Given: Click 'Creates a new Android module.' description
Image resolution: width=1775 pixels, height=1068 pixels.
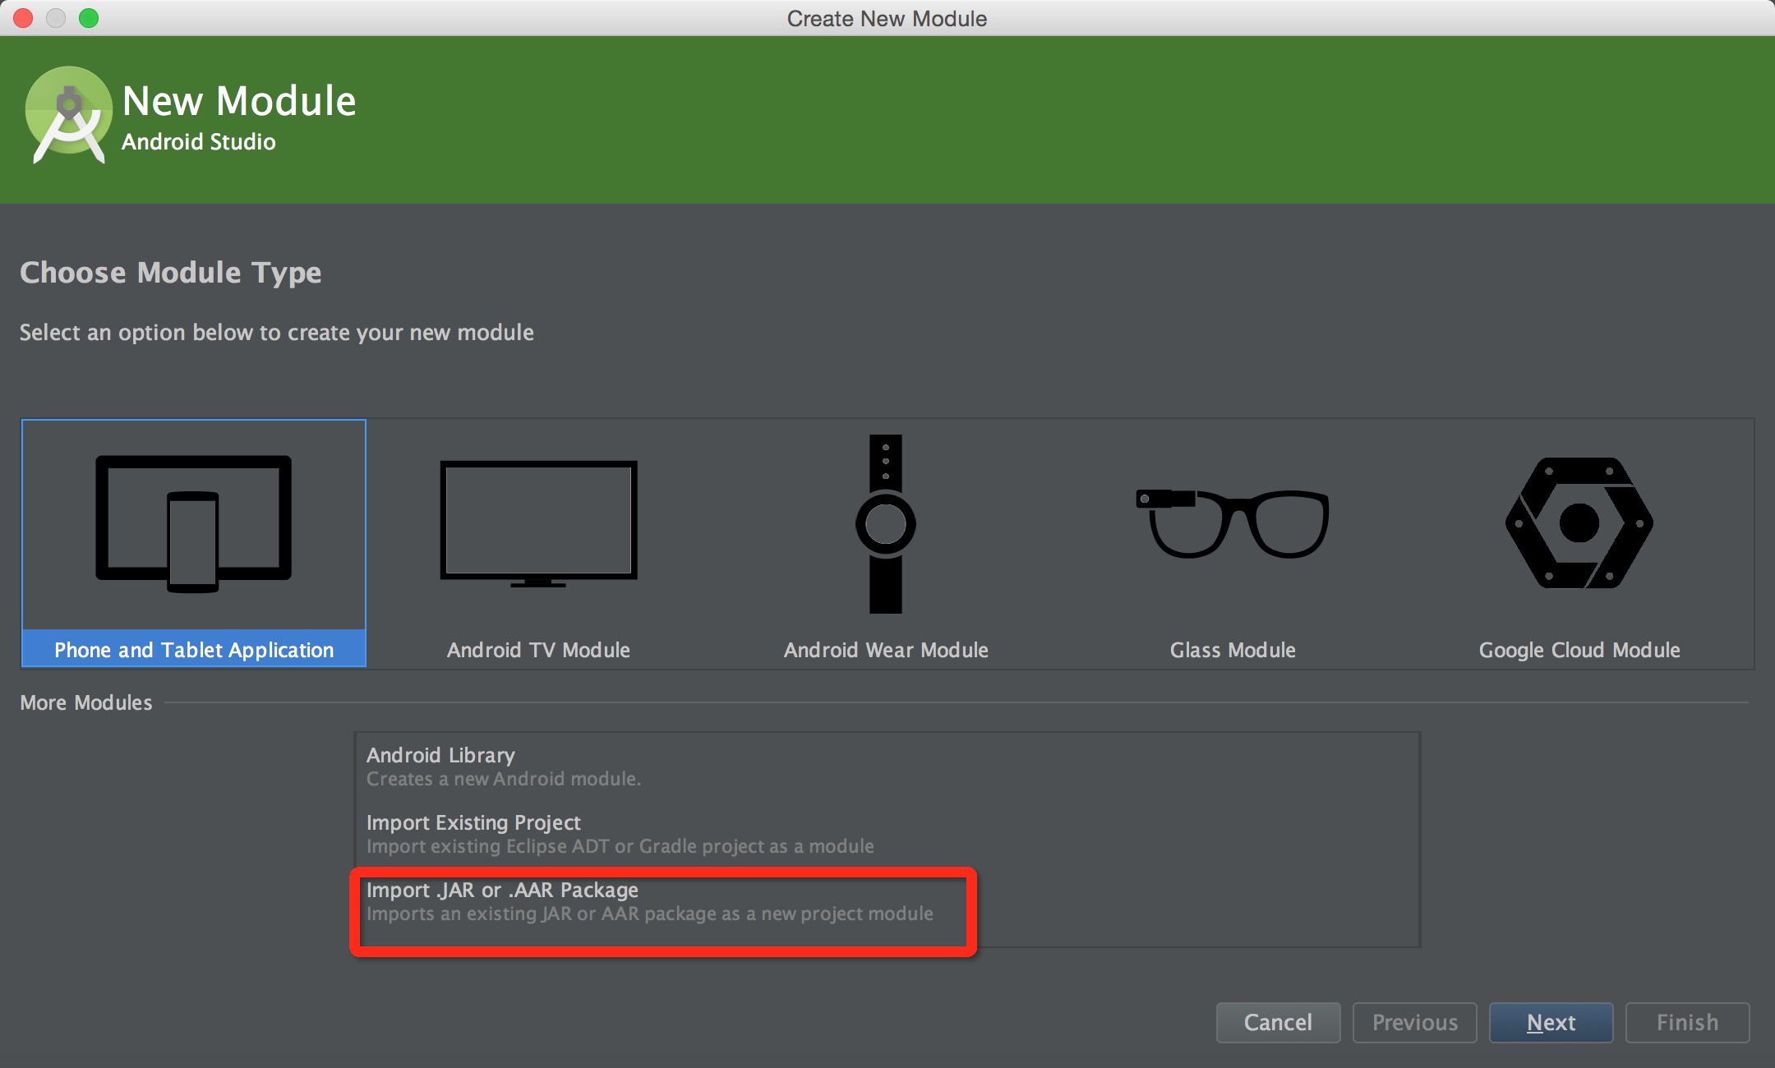Looking at the screenshot, I should pyautogui.click(x=504, y=779).
